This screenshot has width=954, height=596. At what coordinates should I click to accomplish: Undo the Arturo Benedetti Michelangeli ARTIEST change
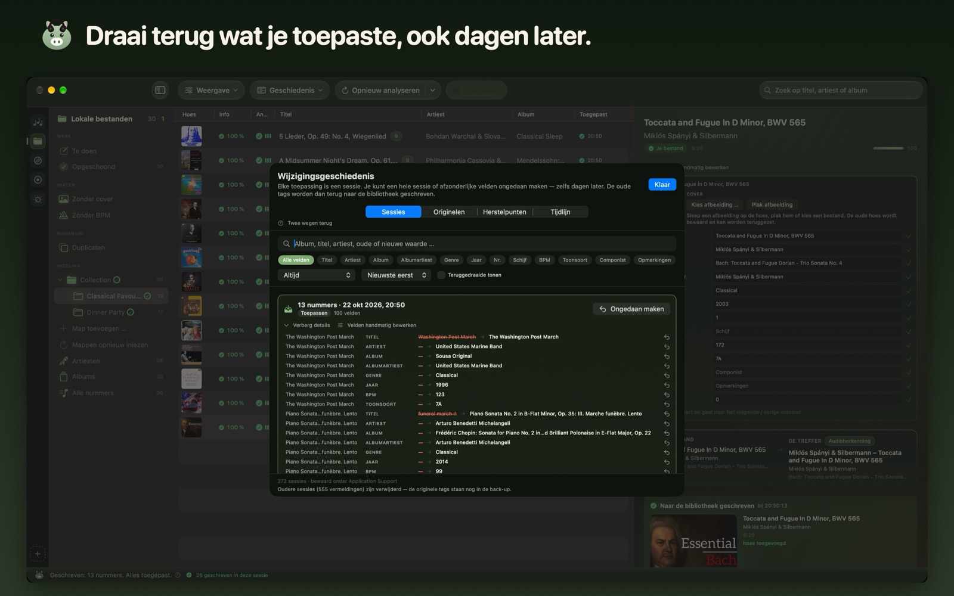tap(667, 424)
